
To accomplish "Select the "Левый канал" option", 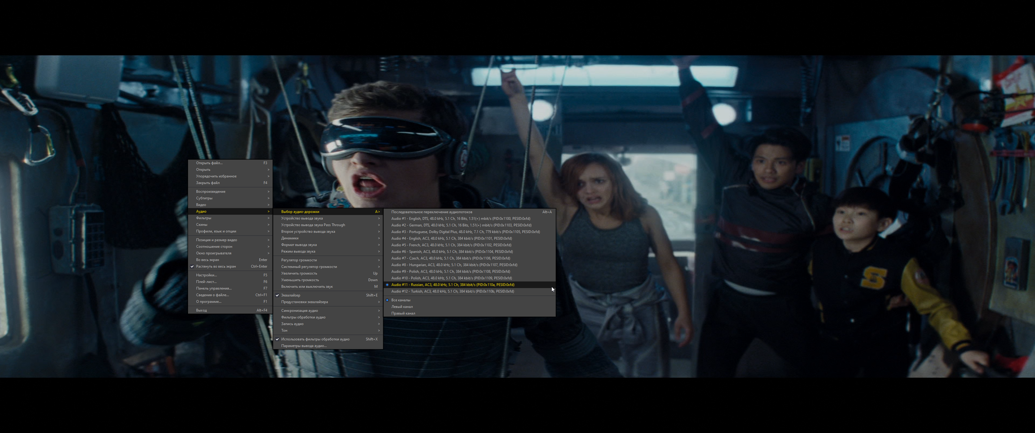I will tap(470, 307).
